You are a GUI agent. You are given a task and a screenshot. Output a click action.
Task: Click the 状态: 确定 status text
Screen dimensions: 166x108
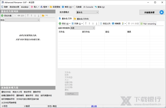click(52, 106)
